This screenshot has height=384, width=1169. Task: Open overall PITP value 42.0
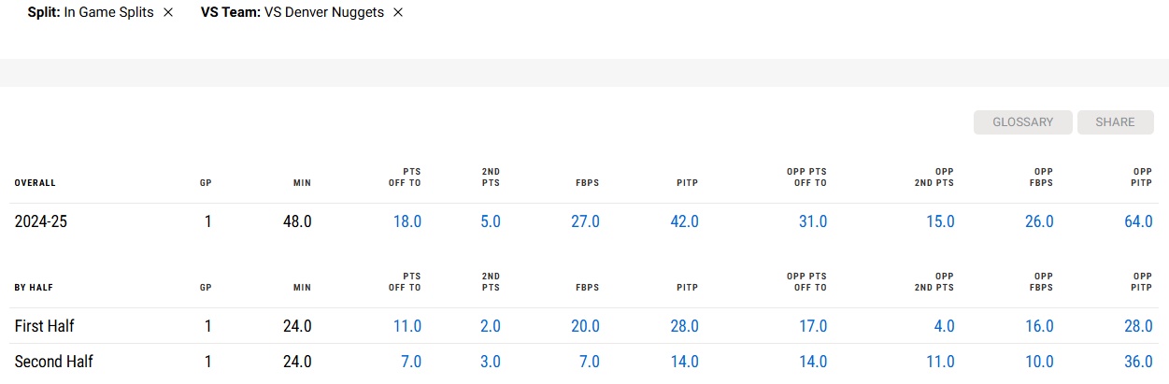684,221
